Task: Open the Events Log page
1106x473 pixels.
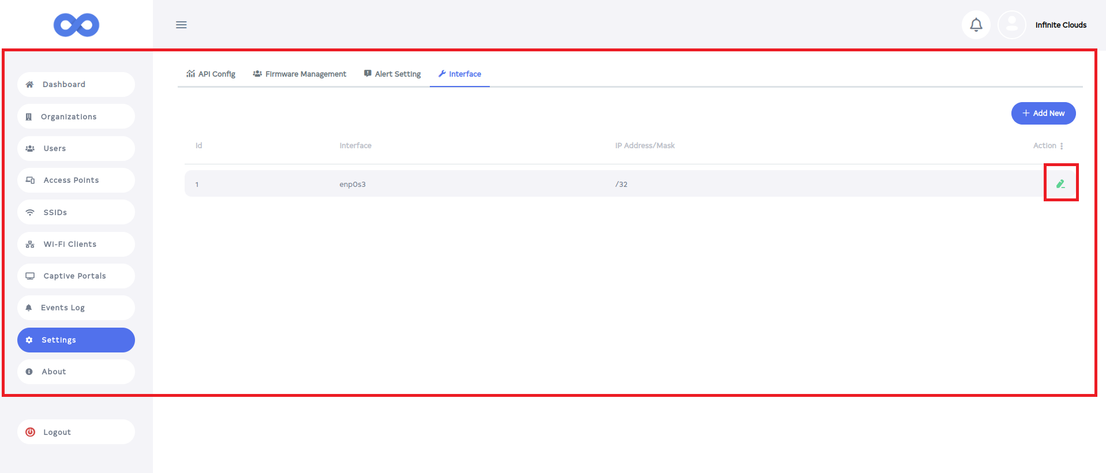Action: 76,307
